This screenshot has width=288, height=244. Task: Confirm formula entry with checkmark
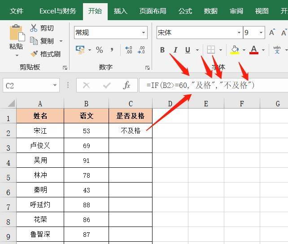[x=107, y=85]
